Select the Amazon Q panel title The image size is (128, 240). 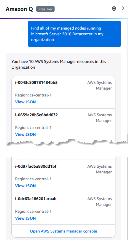tap(19, 9)
